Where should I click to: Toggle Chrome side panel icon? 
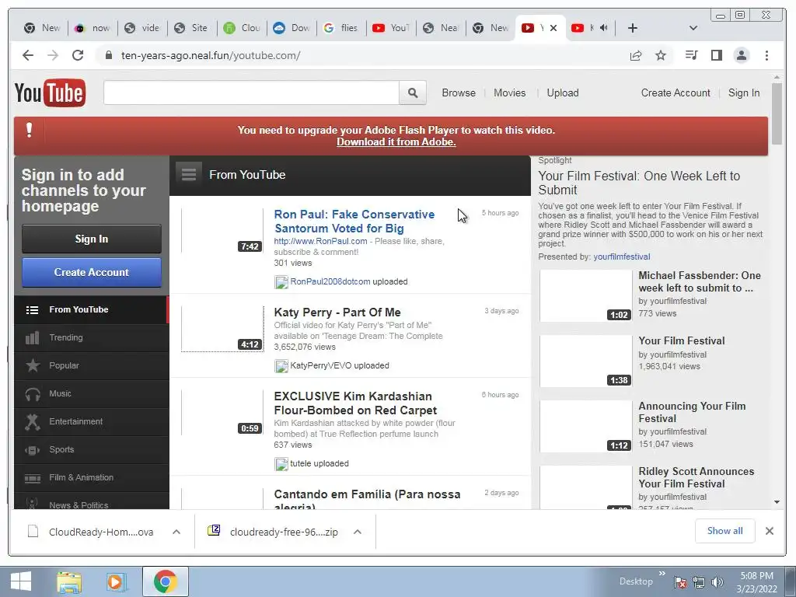click(x=716, y=55)
